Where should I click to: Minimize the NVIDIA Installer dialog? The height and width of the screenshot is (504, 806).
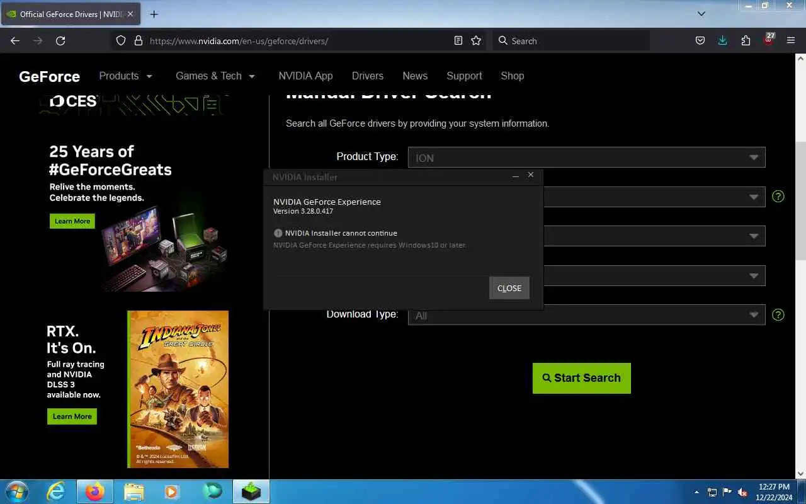(516, 176)
